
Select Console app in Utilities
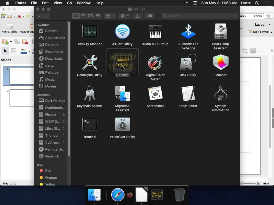pyautogui.click(x=122, y=62)
